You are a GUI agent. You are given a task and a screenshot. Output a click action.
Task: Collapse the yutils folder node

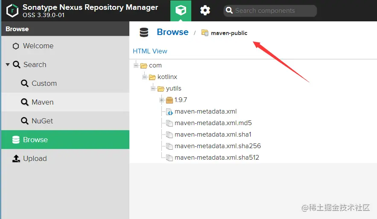153,88
